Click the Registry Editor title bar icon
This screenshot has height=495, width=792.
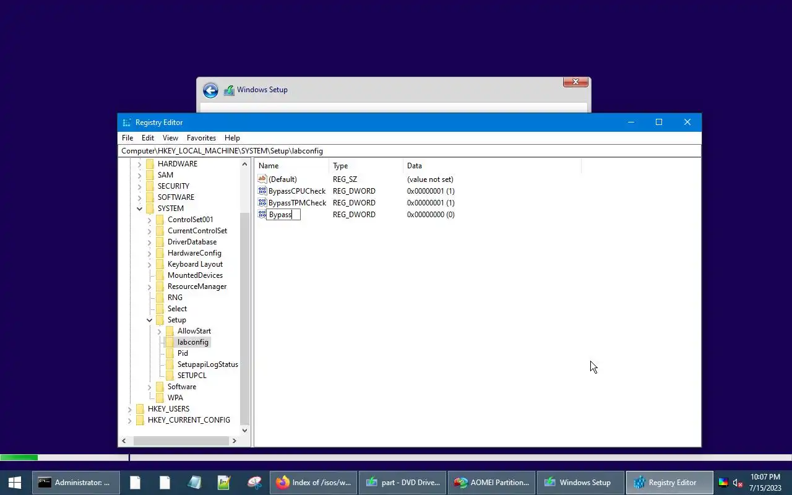point(127,123)
